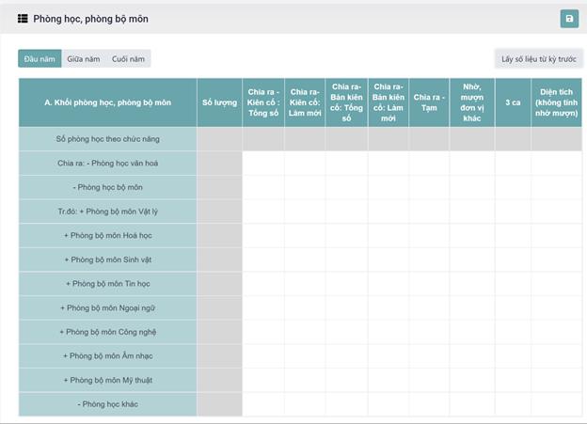Switch to the Đầu năm tab
The width and height of the screenshot is (587, 424).
(40, 59)
